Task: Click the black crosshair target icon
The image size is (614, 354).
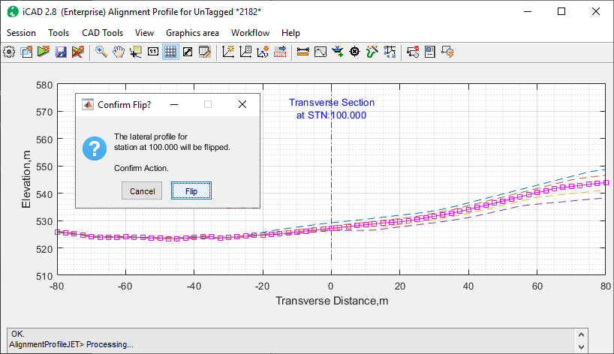Action: tap(355, 52)
